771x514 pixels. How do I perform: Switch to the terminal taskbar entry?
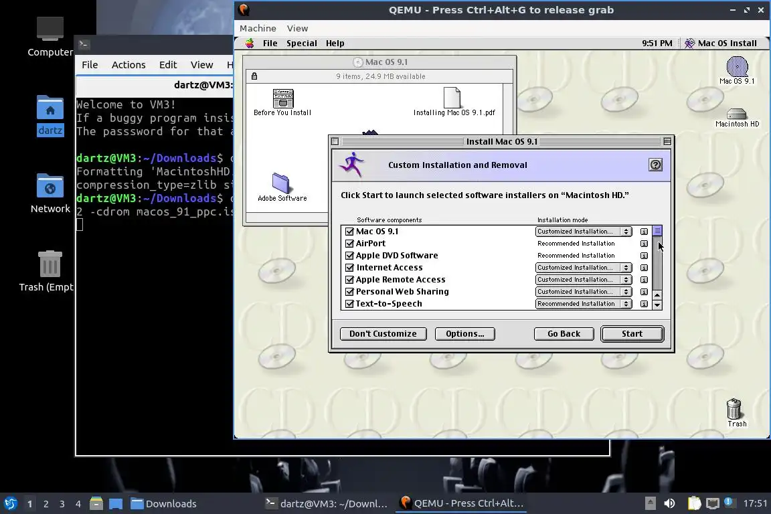[x=327, y=503]
